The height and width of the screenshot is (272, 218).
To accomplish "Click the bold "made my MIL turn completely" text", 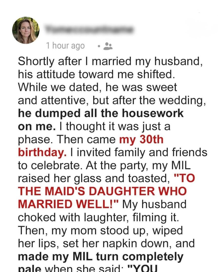I will (x=100, y=256).
